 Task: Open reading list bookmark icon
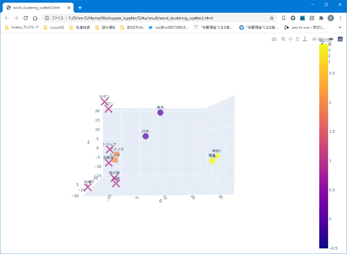(x=284, y=18)
